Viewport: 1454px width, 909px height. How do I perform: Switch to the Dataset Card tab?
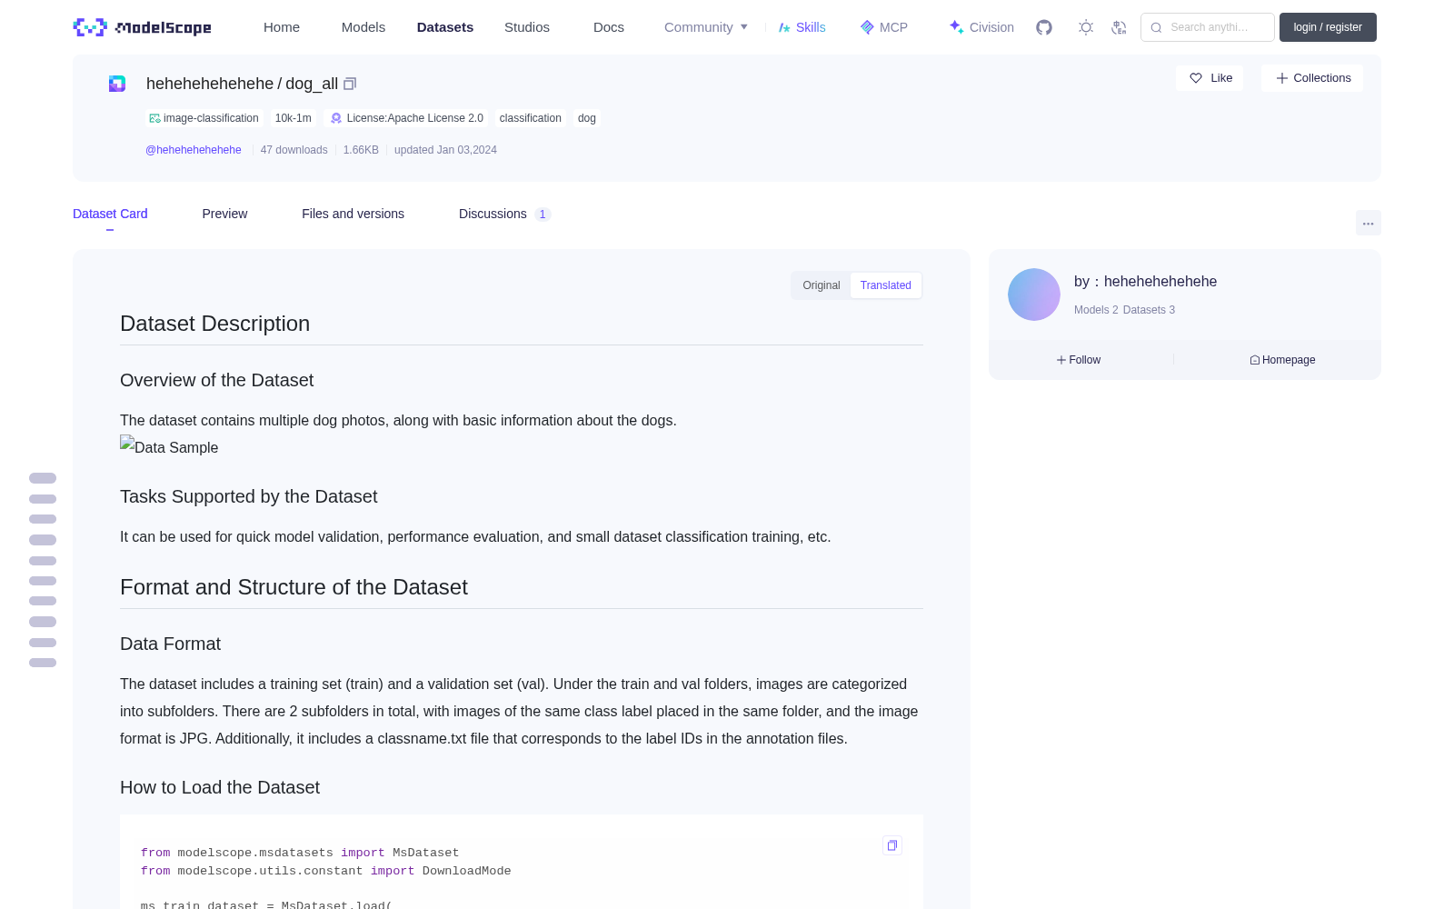(x=110, y=214)
